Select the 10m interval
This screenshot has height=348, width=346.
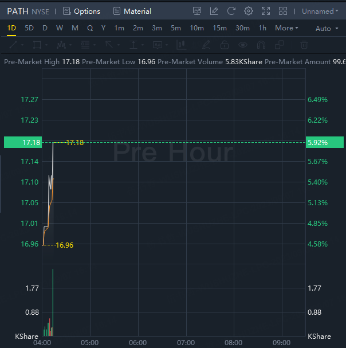pyautogui.click(x=196, y=28)
